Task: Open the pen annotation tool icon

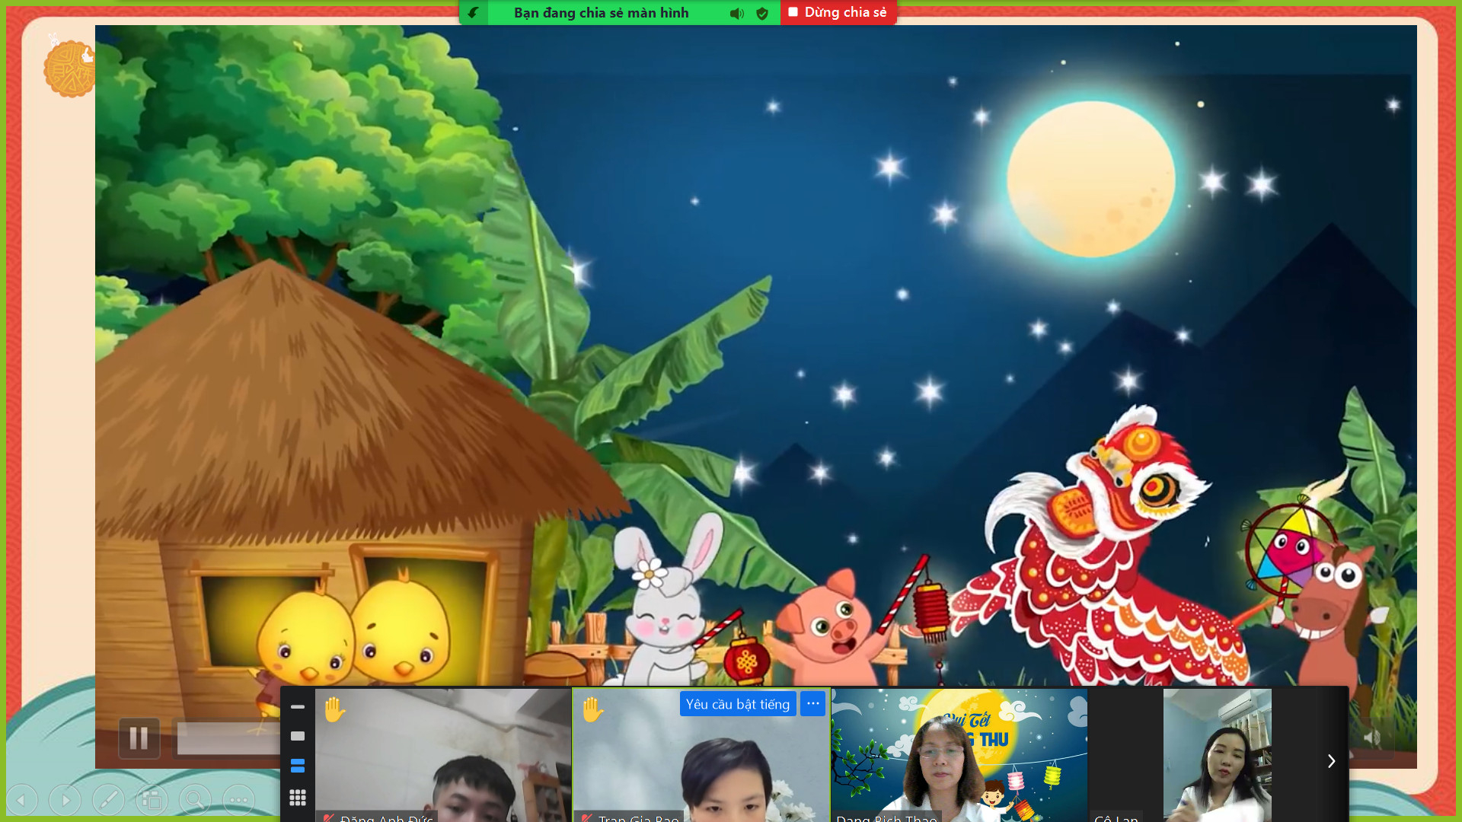Action: click(x=108, y=800)
